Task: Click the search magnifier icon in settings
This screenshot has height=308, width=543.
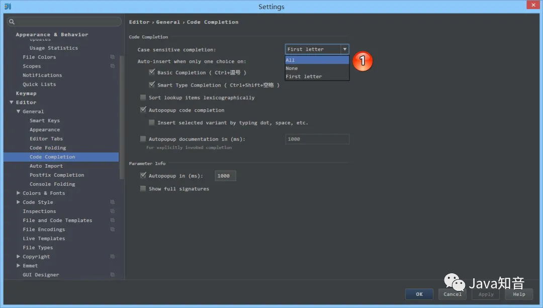Action: pyautogui.click(x=12, y=22)
